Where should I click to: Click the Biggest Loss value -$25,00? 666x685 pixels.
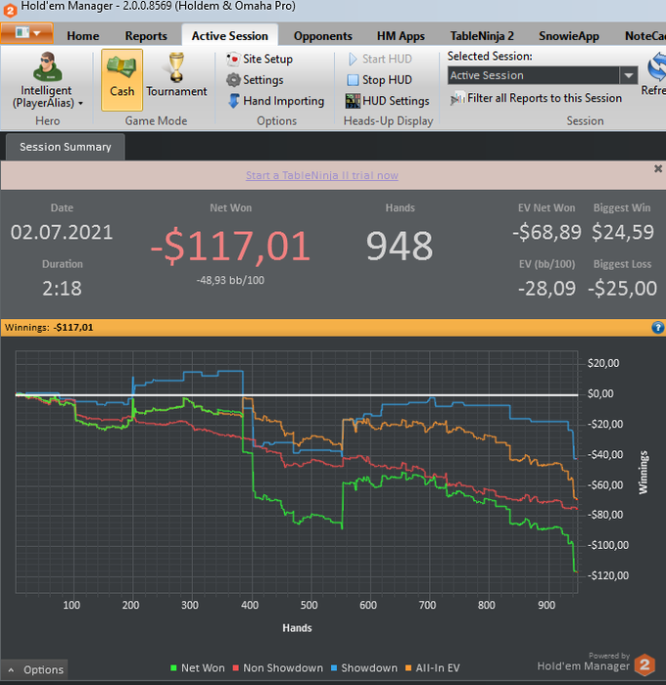tap(622, 289)
